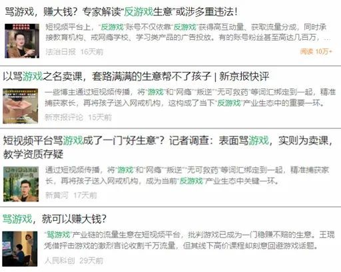The image size is (341, 272).
Task: Click the 阅读 10万+ read count
Action: [x=316, y=51]
